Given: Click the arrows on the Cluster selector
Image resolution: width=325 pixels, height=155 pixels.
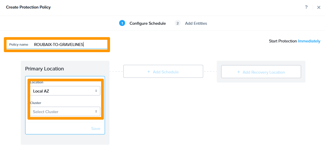Looking at the screenshot, I should click(x=96, y=112).
